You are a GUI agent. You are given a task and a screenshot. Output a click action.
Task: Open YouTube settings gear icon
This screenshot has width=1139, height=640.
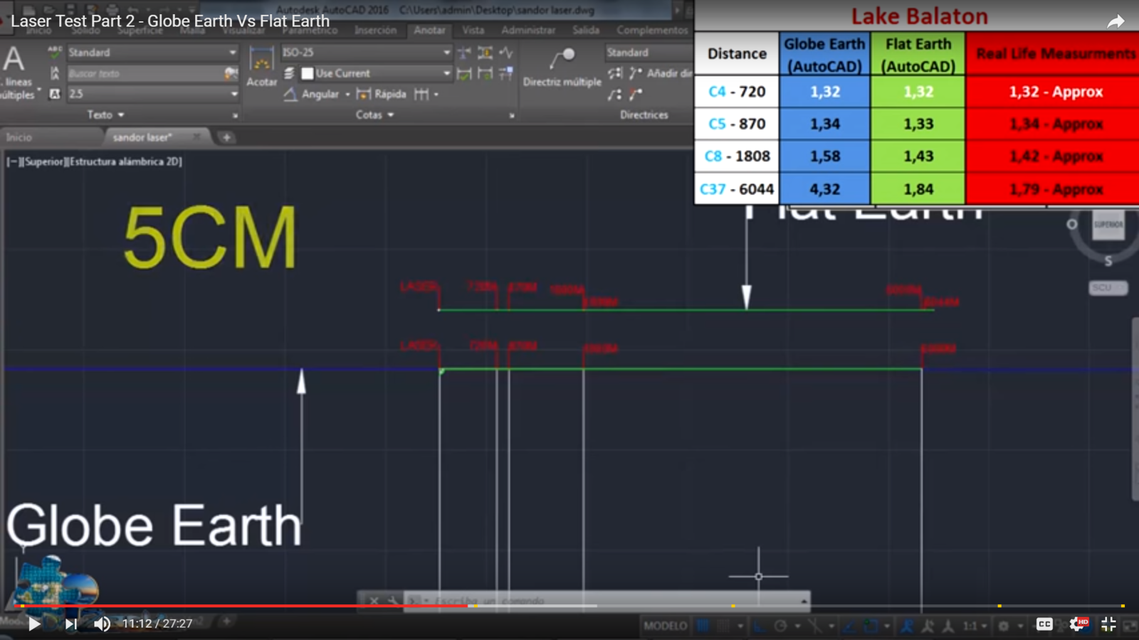pos(1078,624)
